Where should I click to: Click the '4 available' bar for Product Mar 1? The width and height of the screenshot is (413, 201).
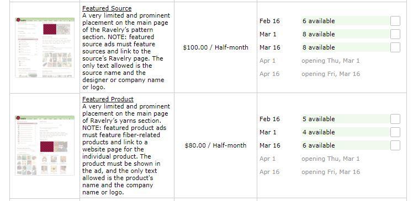345,132
